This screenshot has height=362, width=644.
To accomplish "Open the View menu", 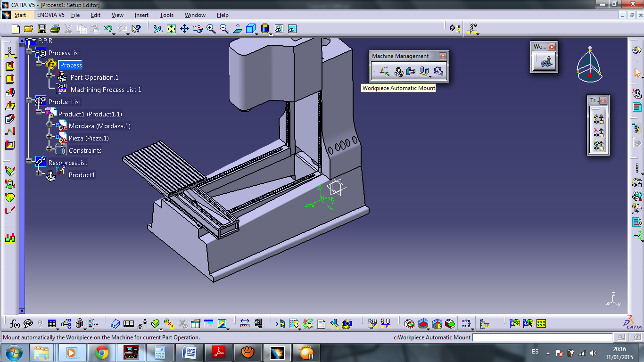I will coord(117,15).
